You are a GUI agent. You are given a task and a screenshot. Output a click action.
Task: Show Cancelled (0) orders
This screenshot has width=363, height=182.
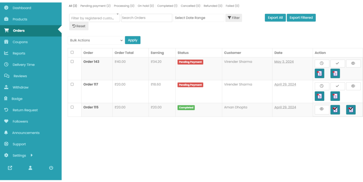click(x=190, y=6)
